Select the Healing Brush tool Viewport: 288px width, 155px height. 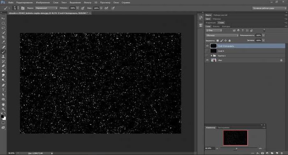tap(3, 47)
